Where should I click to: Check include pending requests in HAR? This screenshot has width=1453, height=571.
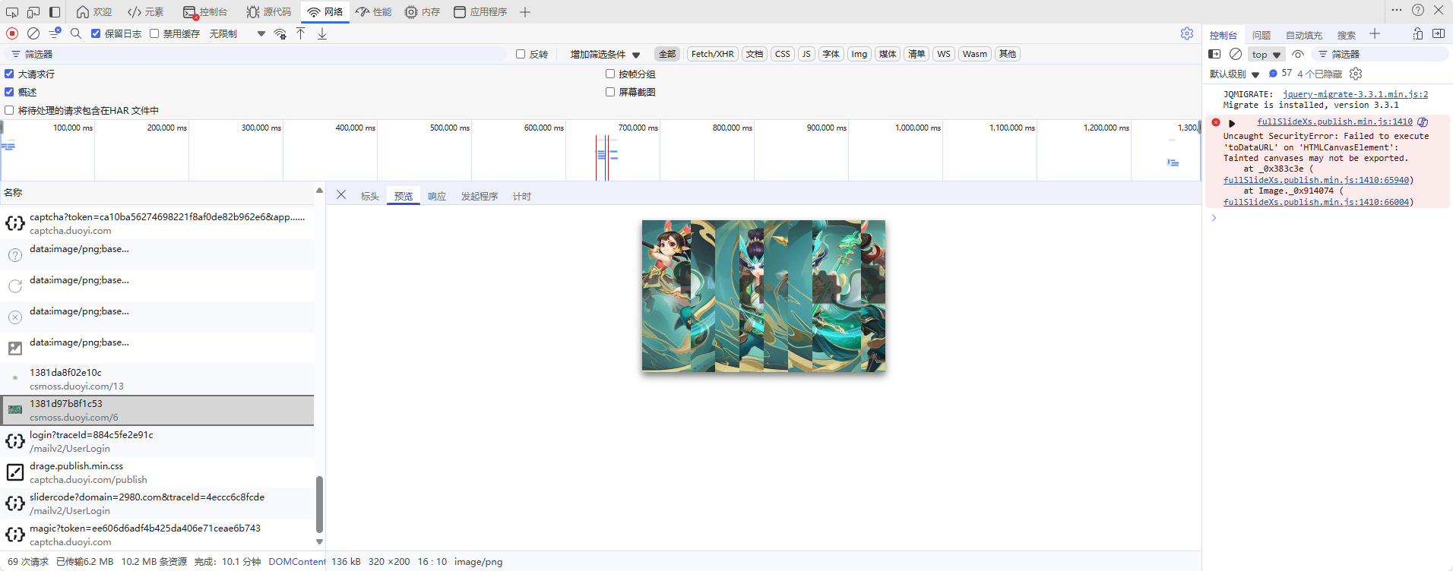pos(9,110)
